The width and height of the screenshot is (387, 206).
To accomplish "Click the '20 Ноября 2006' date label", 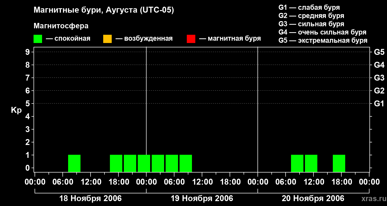I will (x=313, y=198).
